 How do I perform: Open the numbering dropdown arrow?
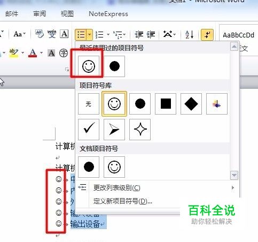pyautogui.click(x=108, y=34)
